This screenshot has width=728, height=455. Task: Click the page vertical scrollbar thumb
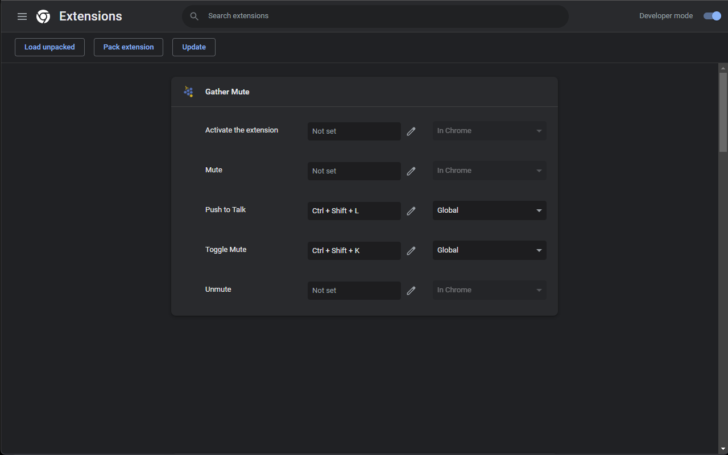click(723, 112)
